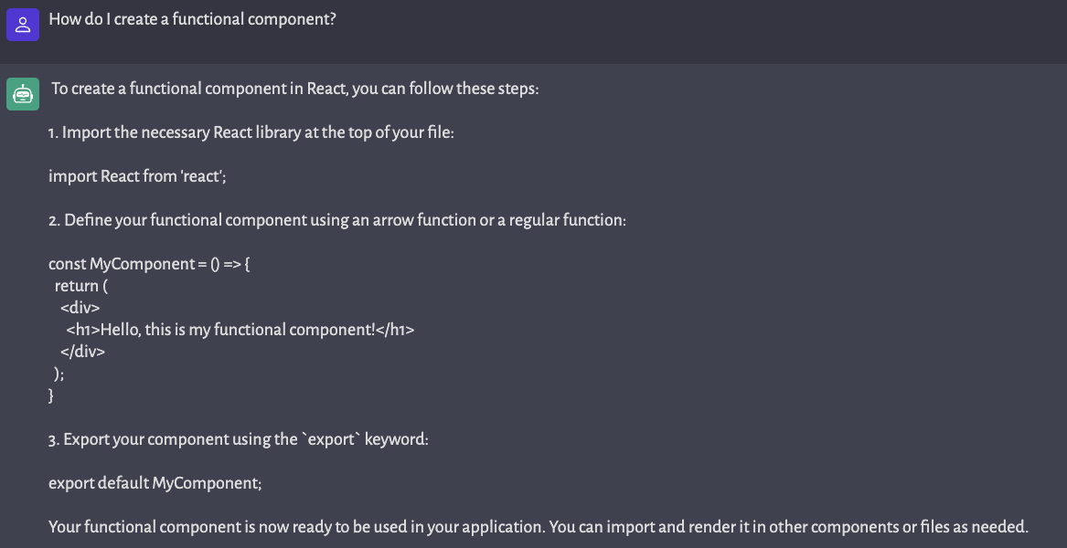Click the 'const MyComponent = () => {' line

(149, 264)
